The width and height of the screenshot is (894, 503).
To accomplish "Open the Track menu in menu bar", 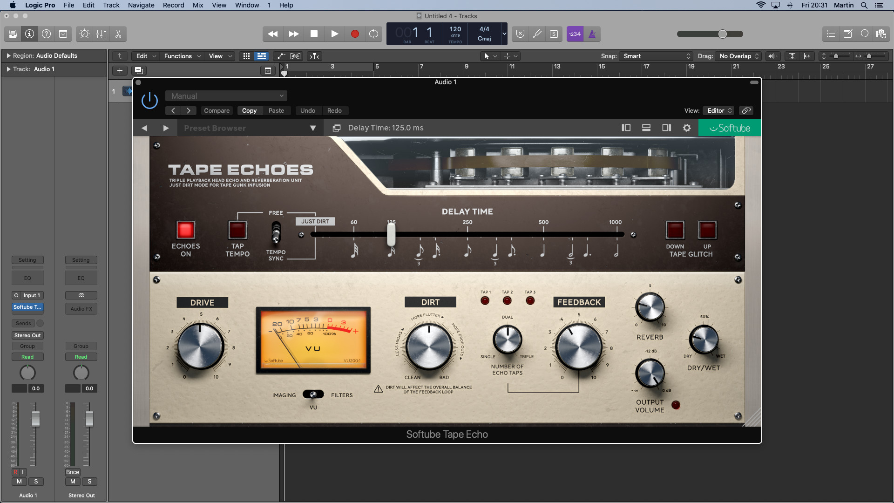I will pos(111,5).
